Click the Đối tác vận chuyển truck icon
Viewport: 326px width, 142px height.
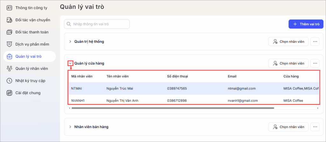pyautogui.click(x=10, y=20)
